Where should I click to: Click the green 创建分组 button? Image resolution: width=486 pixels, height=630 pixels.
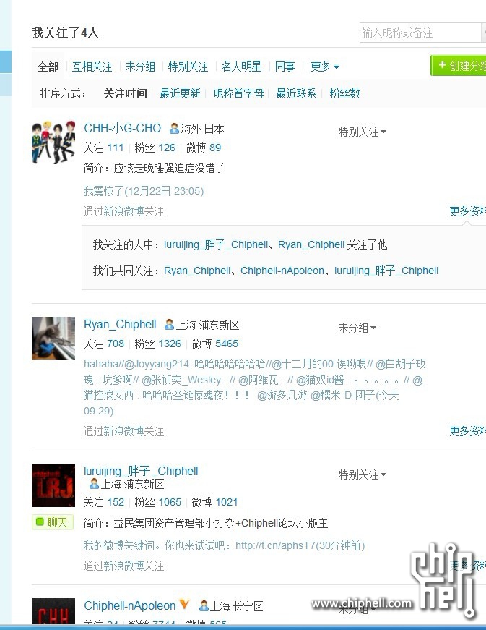(459, 66)
